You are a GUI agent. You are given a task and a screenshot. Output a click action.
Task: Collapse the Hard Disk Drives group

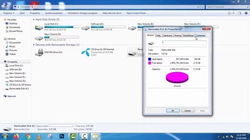(34, 19)
